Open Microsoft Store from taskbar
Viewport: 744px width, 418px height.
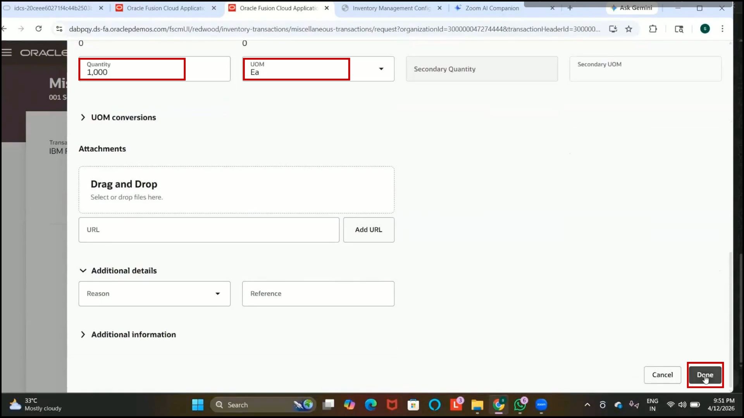point(413,405)
